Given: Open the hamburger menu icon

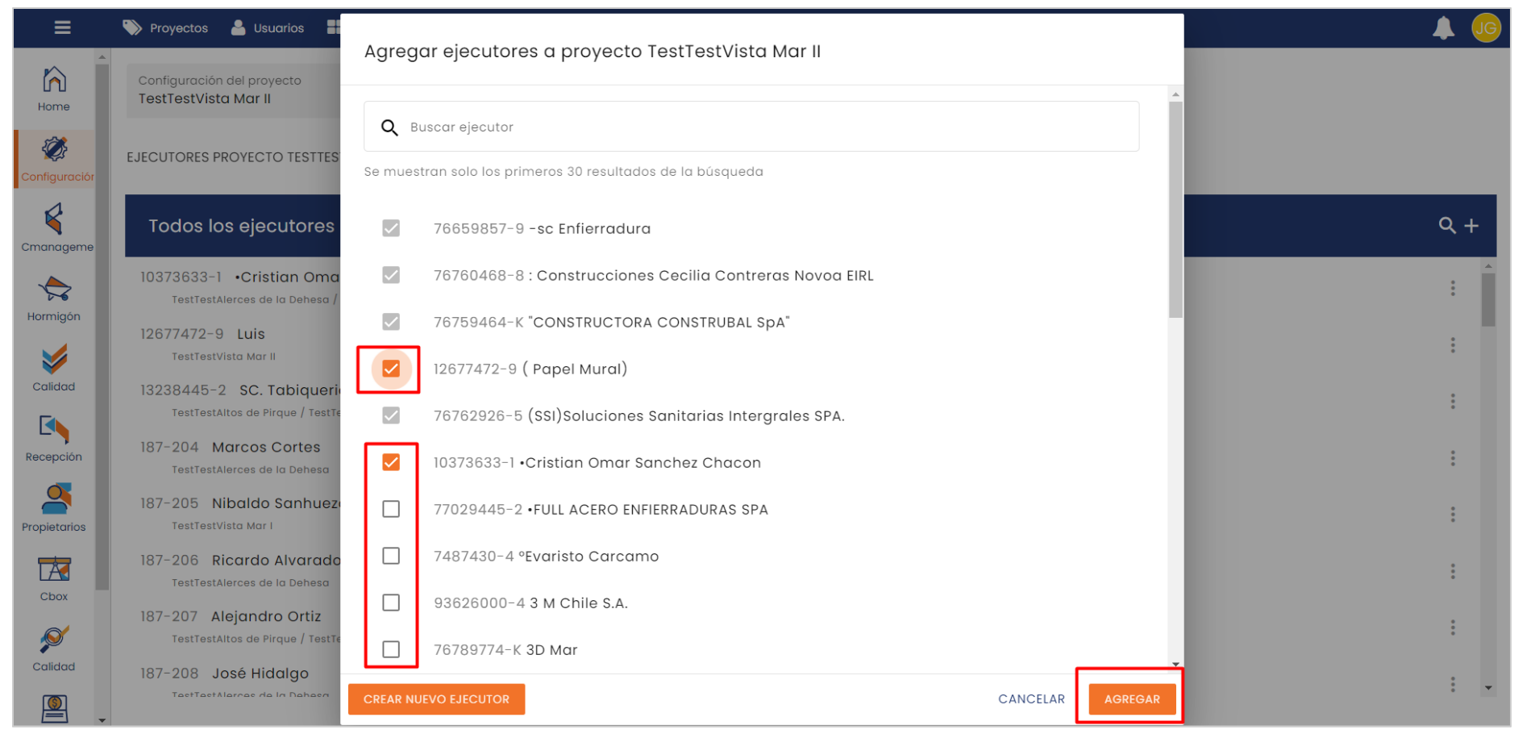Looking at the screenshot, I should click(62, 28).
